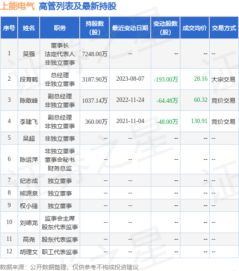239x271 pixels.
Task: Click the 财务总监 position text
Action: coord(60,168)
